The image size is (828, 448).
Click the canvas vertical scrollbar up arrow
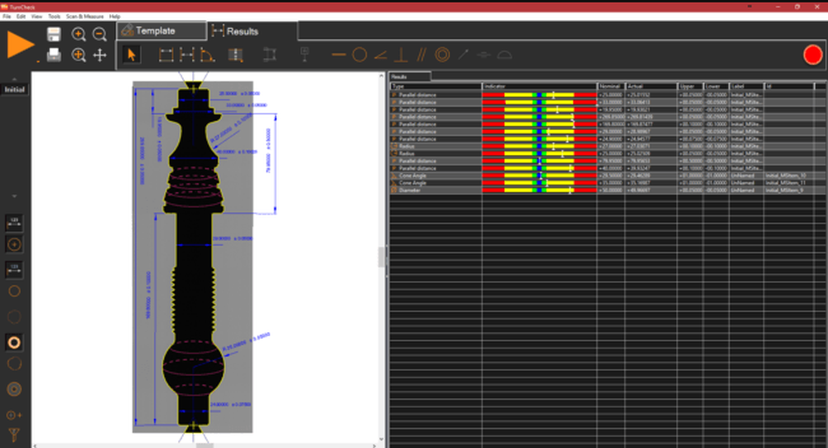coord(381,77)
